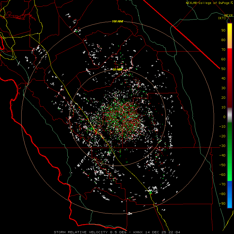Select the 50 value on the velocity scale
The height and width of the screenshot is (234, 234).
(223, 69)
